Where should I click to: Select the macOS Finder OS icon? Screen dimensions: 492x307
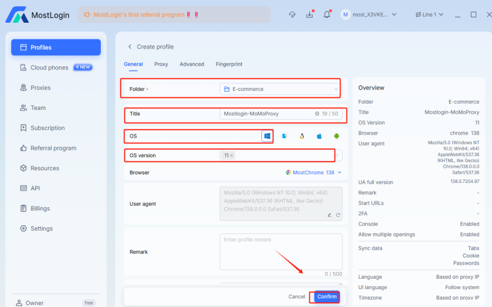[285, 136]
